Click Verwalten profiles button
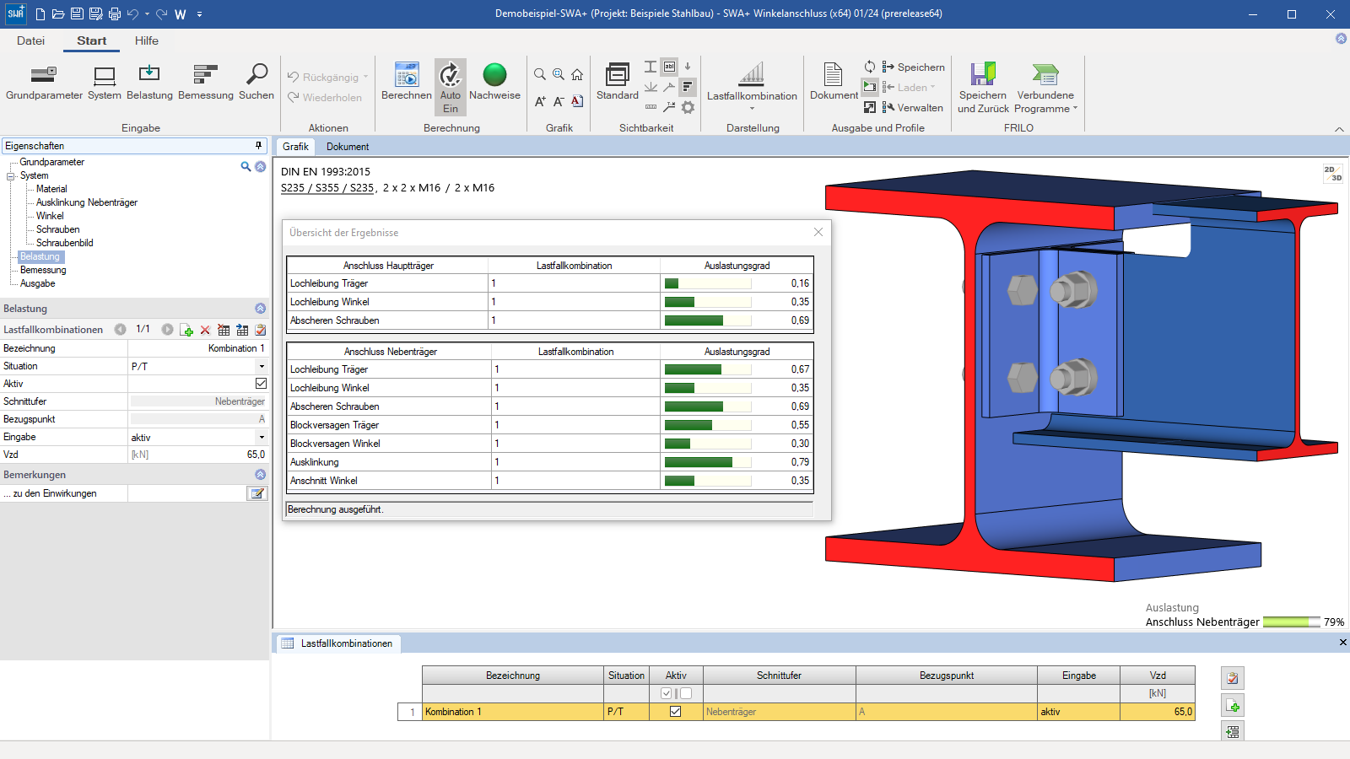 pos(913,107)
